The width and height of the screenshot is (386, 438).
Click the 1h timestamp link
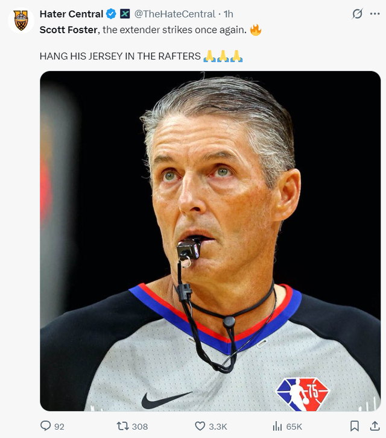click(x=229, y=14)
